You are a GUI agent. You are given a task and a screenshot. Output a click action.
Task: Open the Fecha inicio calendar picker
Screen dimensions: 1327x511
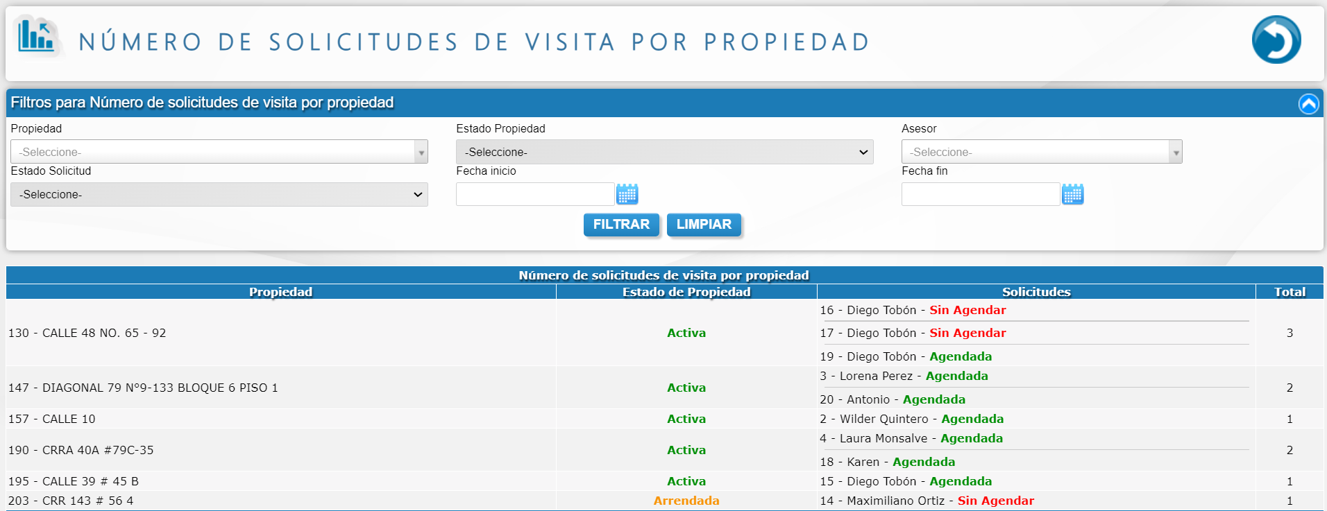pos(627,195)
